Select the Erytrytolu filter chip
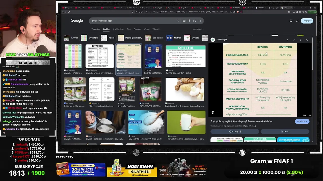 coord(90,38)
